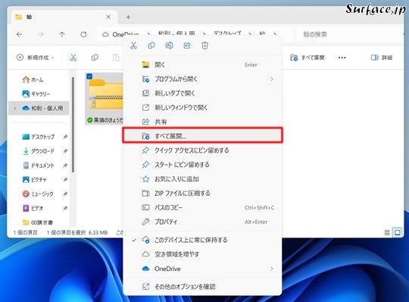The image size is (409, 302).
Task: Open ギャラリー in navigation pane
Action: [36, 94]
